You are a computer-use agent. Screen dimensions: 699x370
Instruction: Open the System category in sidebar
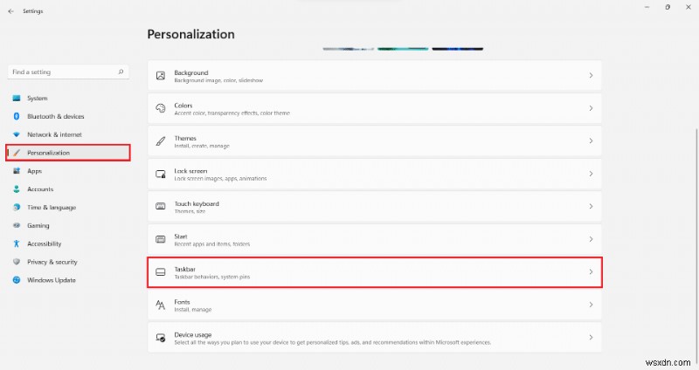(x=38, y=98)
